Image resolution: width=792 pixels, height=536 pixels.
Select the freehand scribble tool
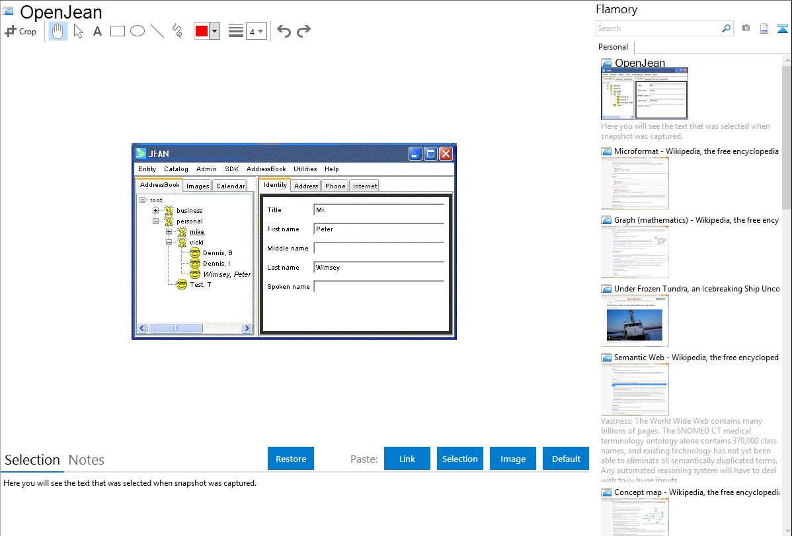pos(177,31)
